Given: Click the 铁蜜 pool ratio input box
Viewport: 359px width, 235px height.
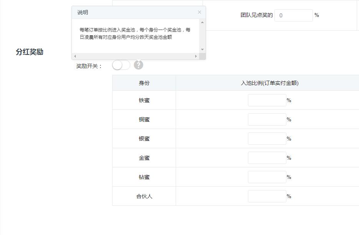Looking at the screenshot, I should pos(267,100).
